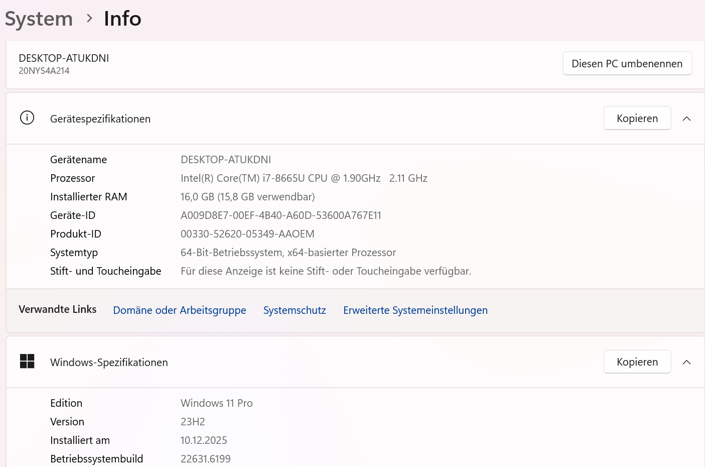Click the 16,0 GB RAM value
The width and height of the screenshot is (705, 467).
248,197
